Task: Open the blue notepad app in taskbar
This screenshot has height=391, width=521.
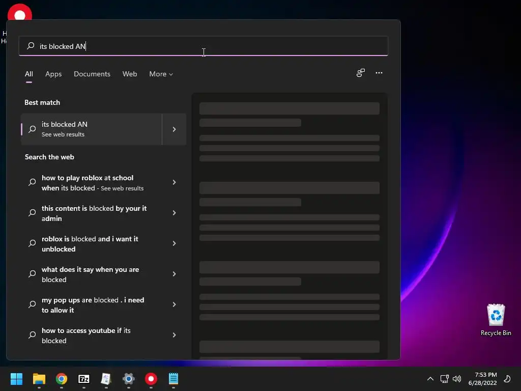Action: pos(173,379)
